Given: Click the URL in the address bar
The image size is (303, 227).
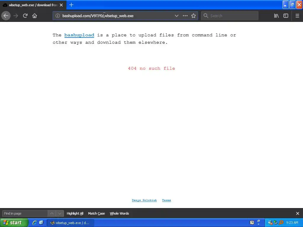Looking at the screenshot, I should coord(98,16).
